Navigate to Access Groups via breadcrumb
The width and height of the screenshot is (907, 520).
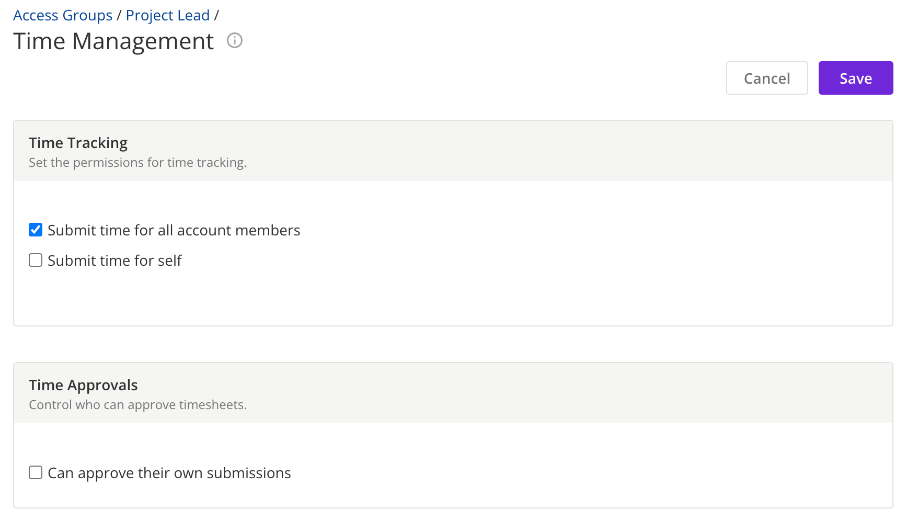tap(63, 15)
